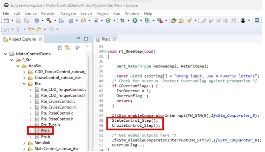Toggle Show Whitespace Characters paragraph icon
Screen dimensions: 265x152
pos(233,20)
